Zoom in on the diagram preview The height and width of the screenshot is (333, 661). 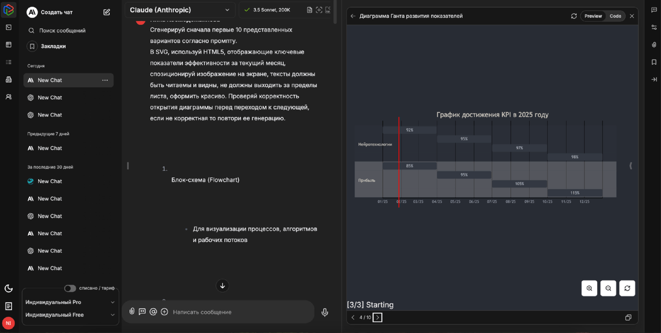589,288
